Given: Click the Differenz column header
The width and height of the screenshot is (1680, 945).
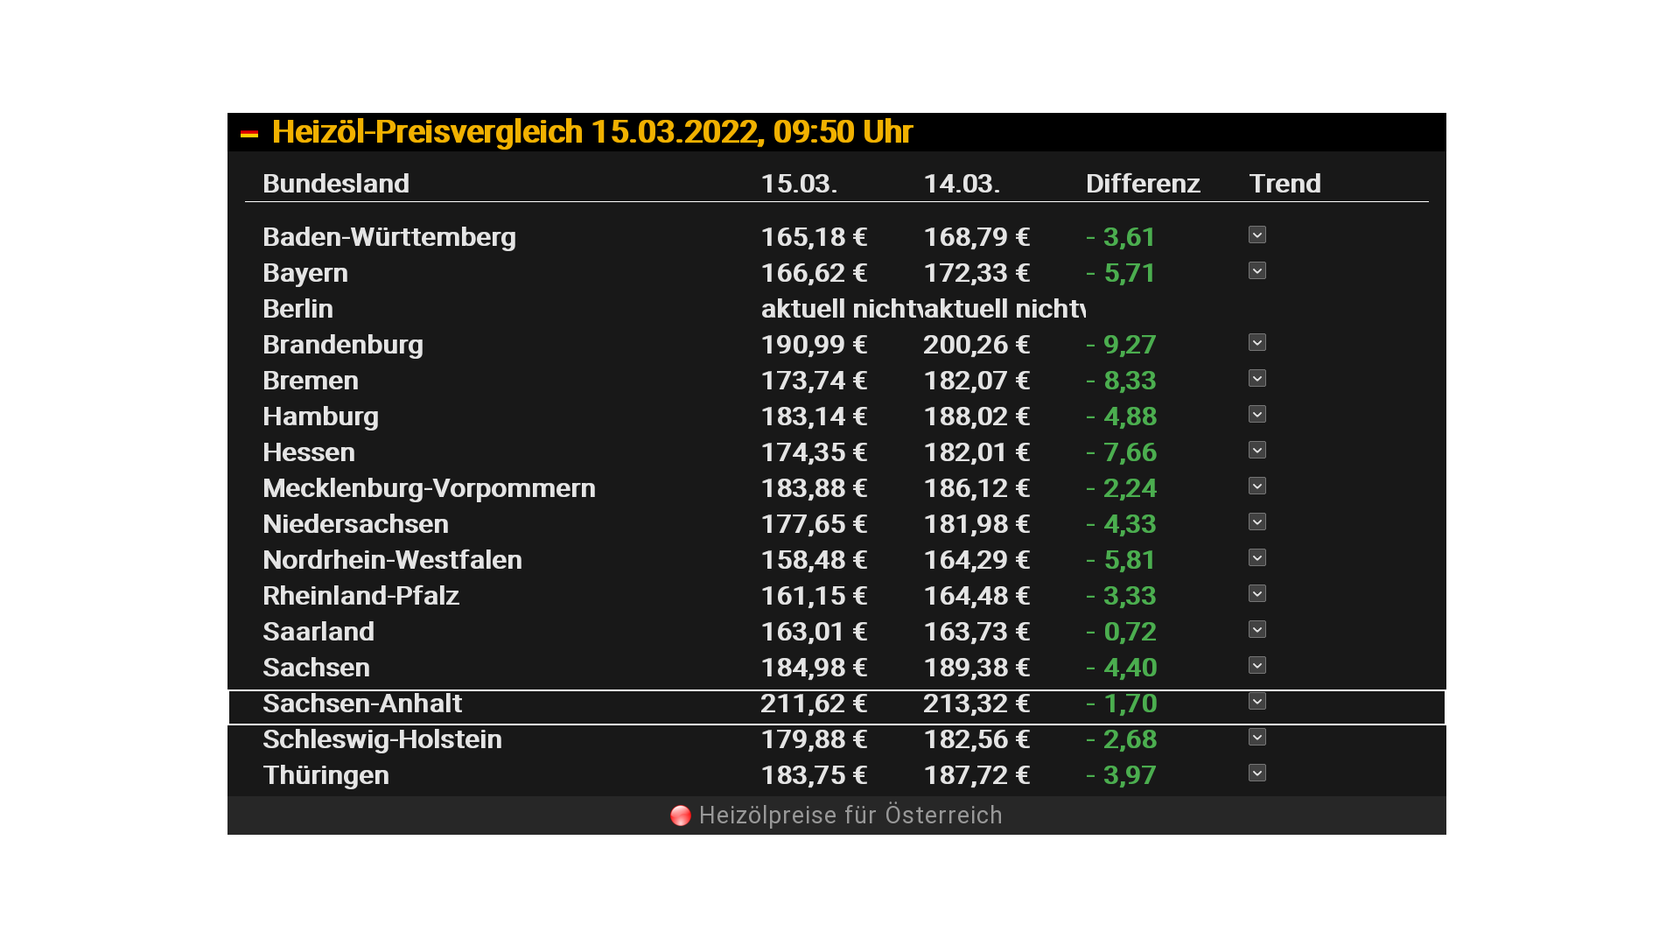Looking at the screenshot, I should pyautogui.click(x=1143, y=184).
